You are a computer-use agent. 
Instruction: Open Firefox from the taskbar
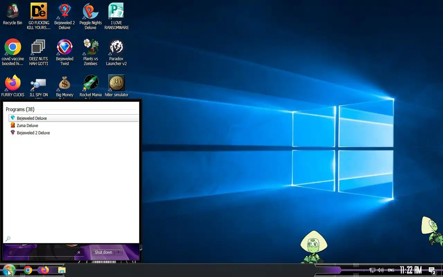tap(45, 270)
